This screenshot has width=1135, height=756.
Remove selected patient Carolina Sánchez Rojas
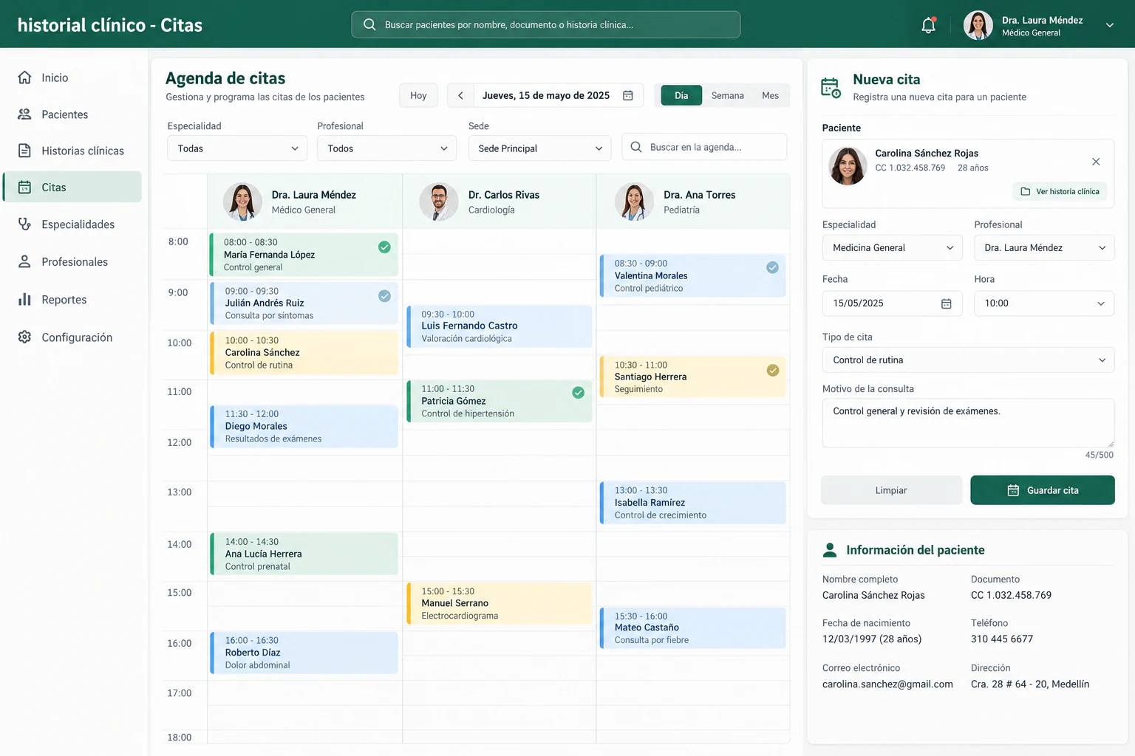pyautogui.click(x=1096, y=162)
